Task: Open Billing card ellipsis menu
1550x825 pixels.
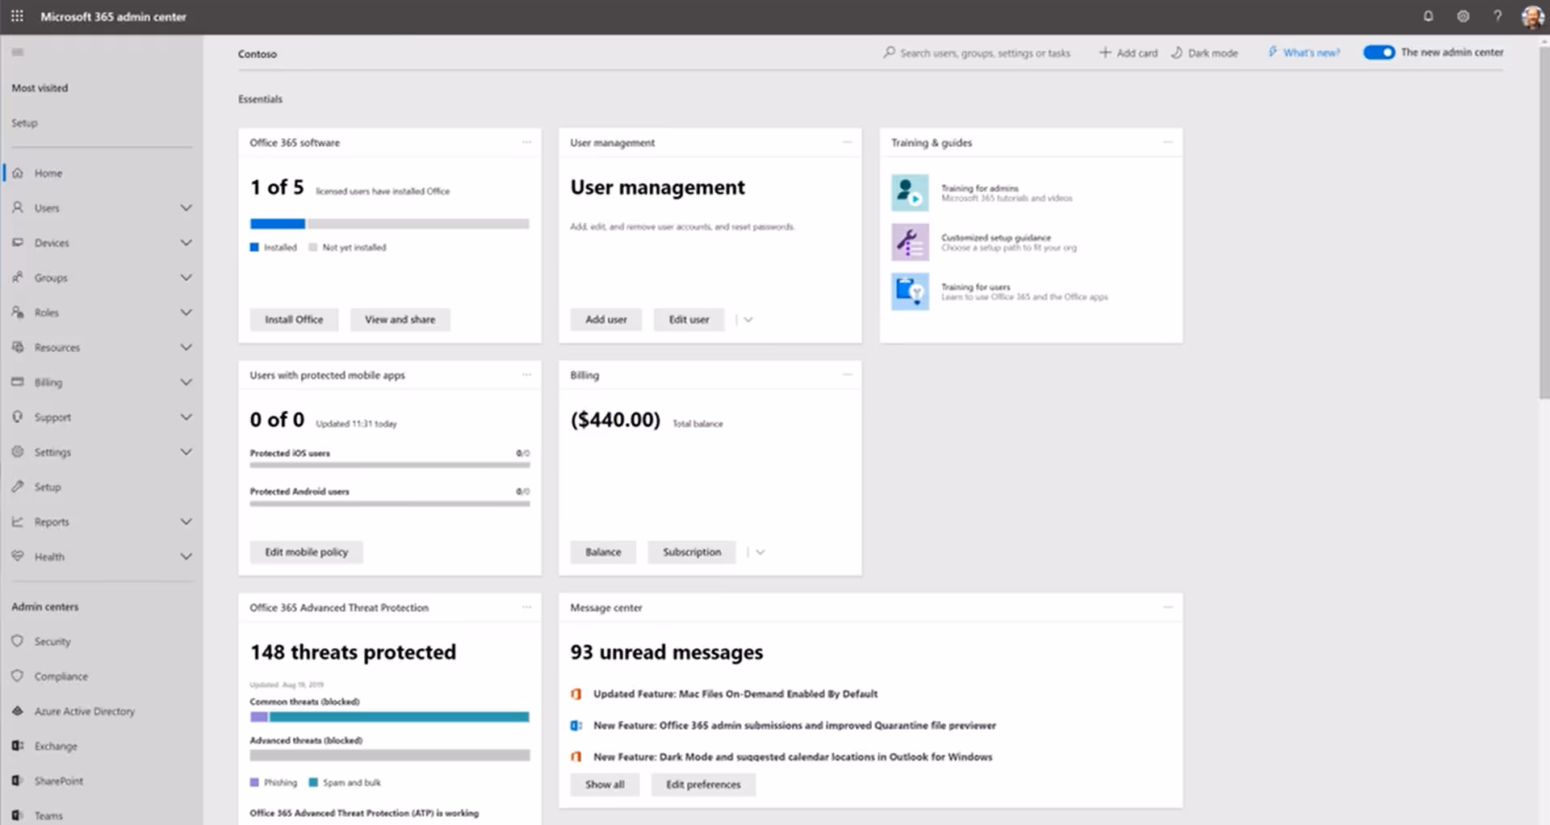Action: pos(847,375)
